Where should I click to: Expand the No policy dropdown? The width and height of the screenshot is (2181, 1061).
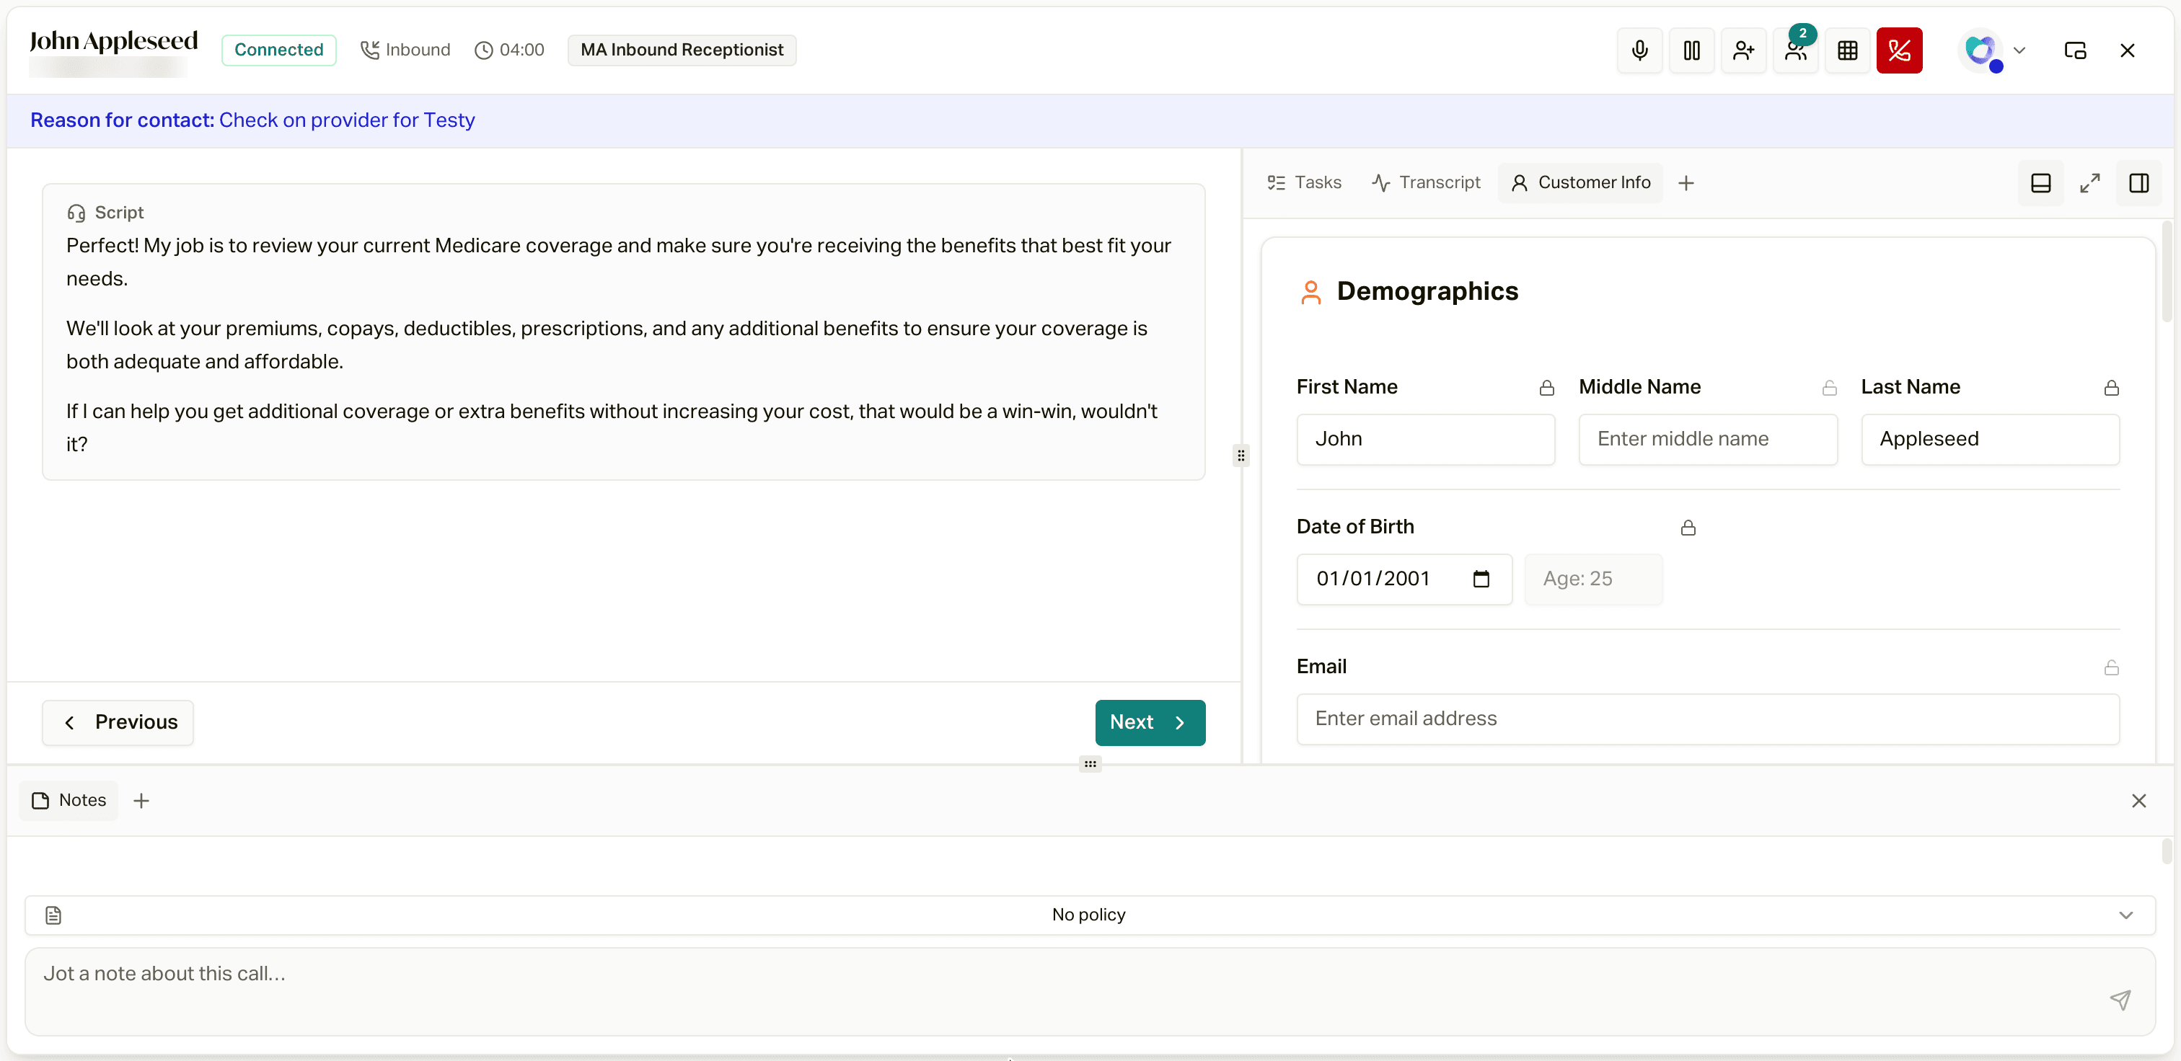click(1090, 915)
